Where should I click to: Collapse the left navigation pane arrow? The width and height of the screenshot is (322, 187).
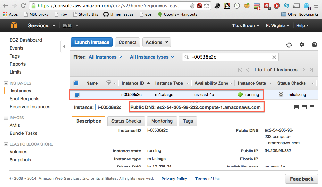click(x=64, y=47)
